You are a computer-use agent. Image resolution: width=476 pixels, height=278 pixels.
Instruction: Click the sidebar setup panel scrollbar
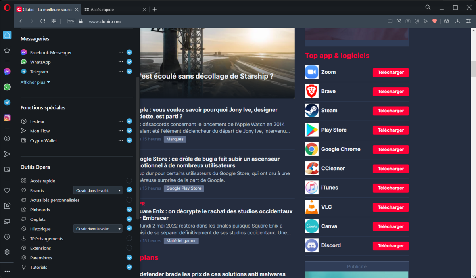pos(138,148)
